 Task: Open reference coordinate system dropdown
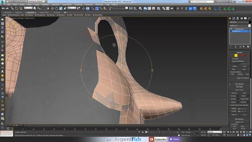coord(72,8)
